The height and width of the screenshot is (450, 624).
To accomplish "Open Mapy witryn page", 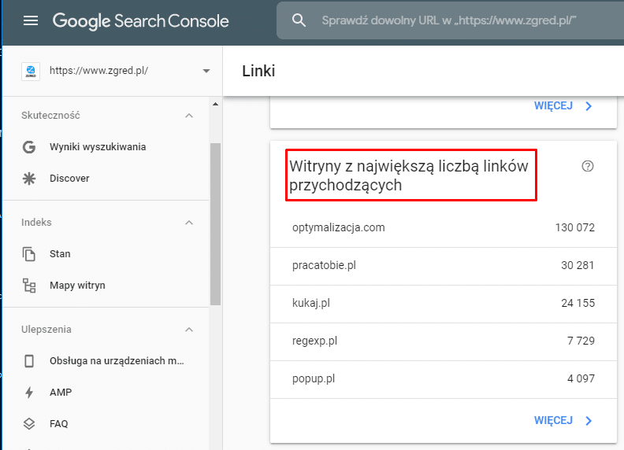I will (x=77, y=286).
